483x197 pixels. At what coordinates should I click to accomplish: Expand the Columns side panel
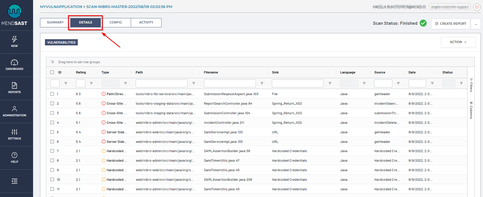coord(471,110)
